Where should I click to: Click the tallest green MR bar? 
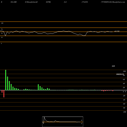coord(6,80)
